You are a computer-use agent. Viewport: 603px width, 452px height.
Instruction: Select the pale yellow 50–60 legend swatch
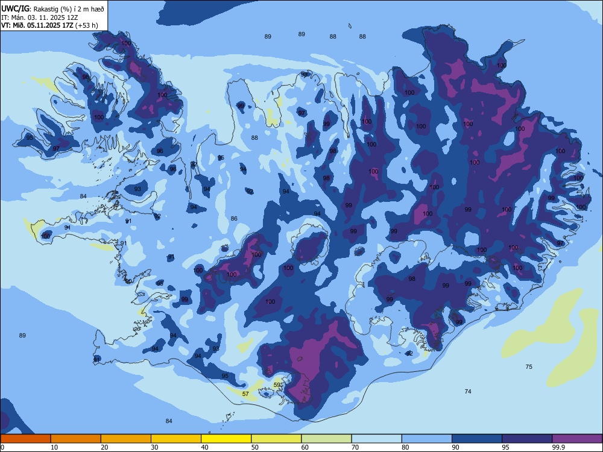(276, 439)
